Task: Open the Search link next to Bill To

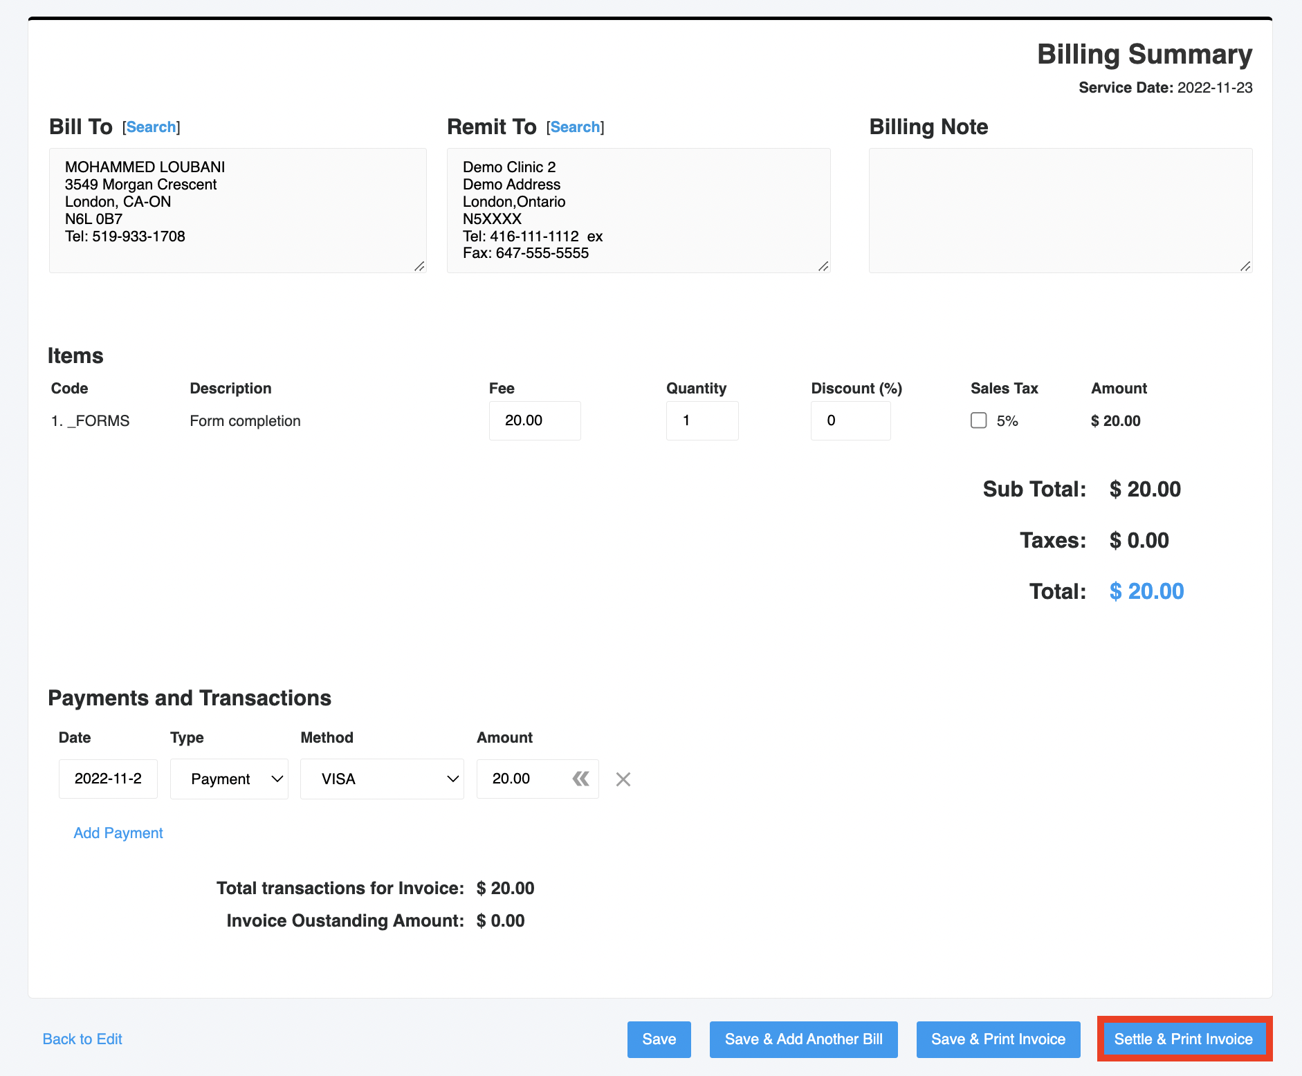Action: (151, 127)
